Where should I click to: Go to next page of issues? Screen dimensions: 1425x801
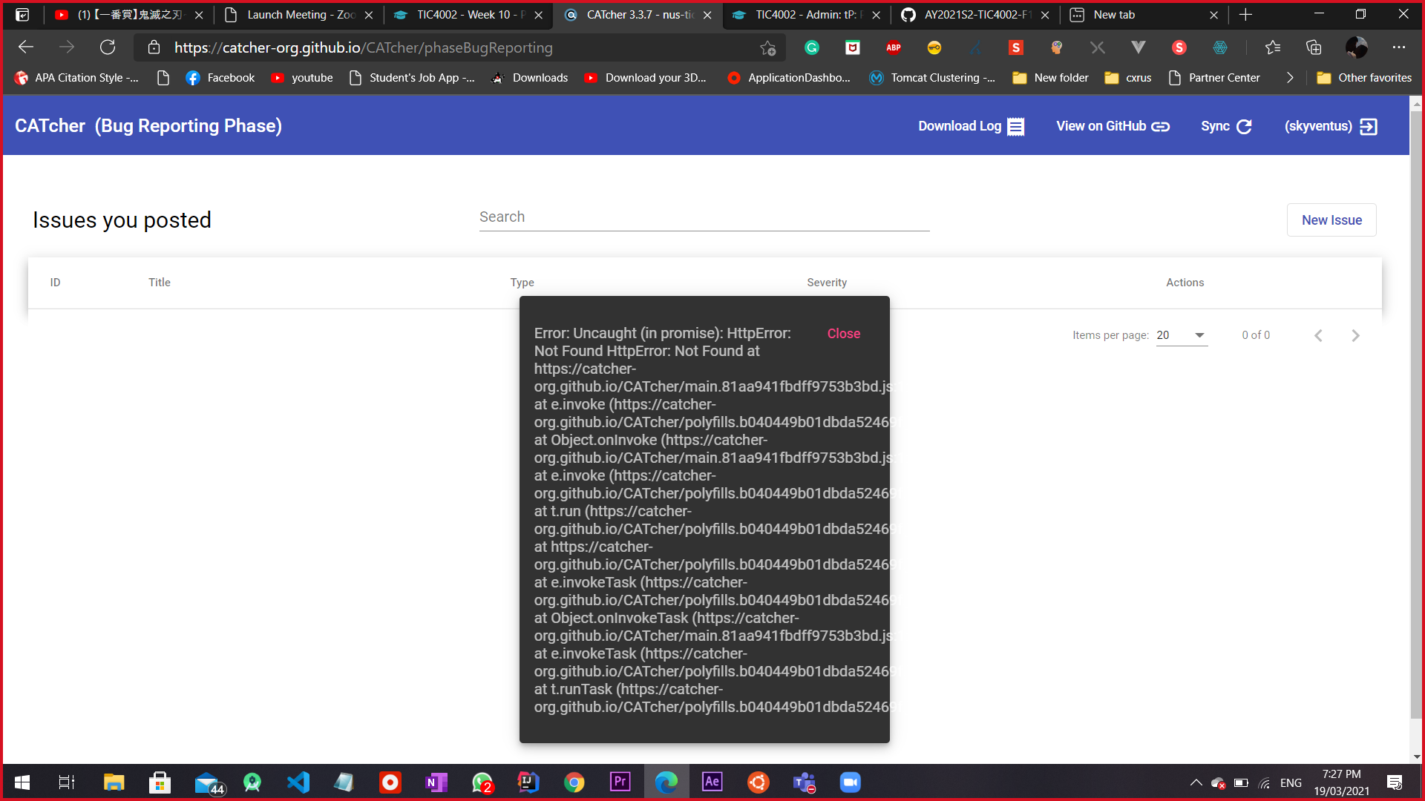click(1355, 336)
